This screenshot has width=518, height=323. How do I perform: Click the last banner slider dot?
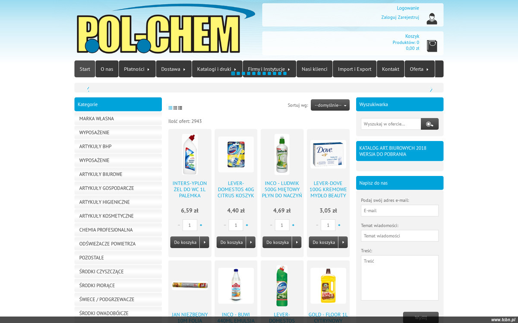285,74
